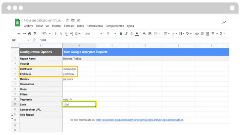Open the text color picker
The width and height of the screenshot is (240, 135).
[137, 34]
